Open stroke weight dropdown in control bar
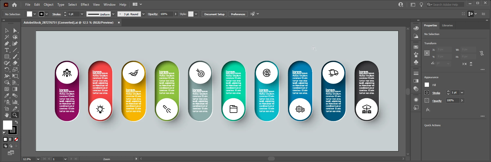Screen dimensions: 491x162 pyautogui.click(x=82, y=14)
